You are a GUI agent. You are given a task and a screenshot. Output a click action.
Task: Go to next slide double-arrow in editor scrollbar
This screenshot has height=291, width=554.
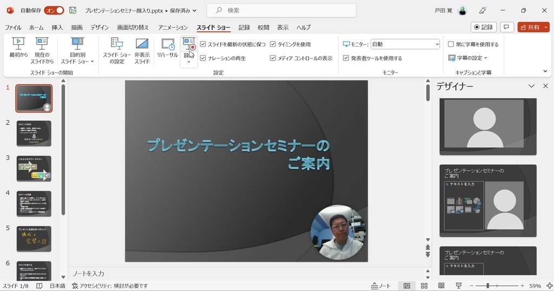click(x=427, y=255)
